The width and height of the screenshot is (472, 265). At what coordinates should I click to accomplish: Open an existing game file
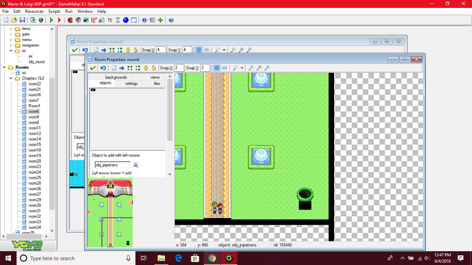14,20
